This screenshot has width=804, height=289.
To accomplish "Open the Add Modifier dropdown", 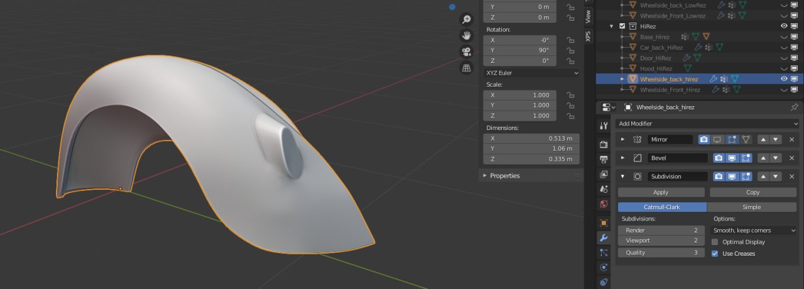I will coord(706,124).
